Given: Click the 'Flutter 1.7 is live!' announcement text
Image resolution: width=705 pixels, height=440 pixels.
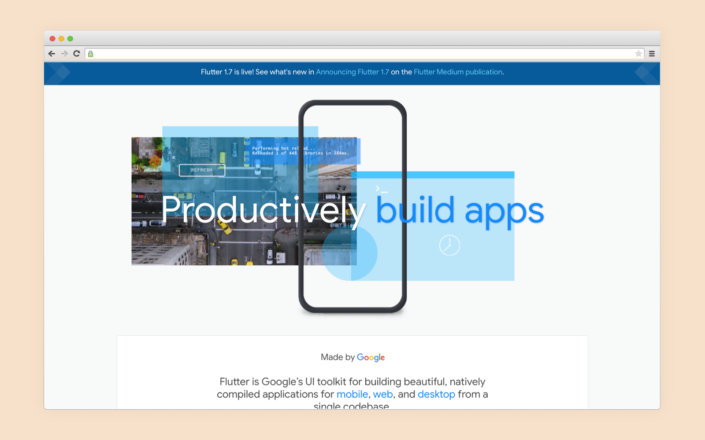Looking at the screenshot, I should pos(227,72).
